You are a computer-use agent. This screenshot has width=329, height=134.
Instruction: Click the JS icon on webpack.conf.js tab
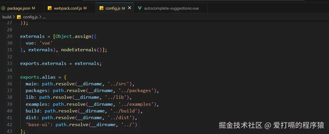point(50,8)
